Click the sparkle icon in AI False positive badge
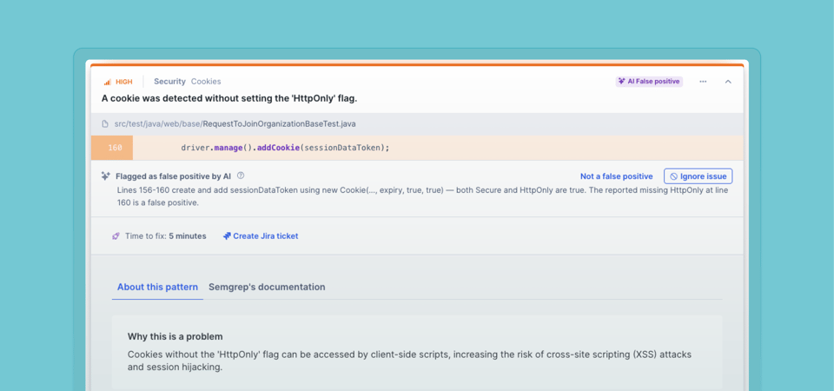834x391 pixels. pyautogui.click(x=622, y=82)
